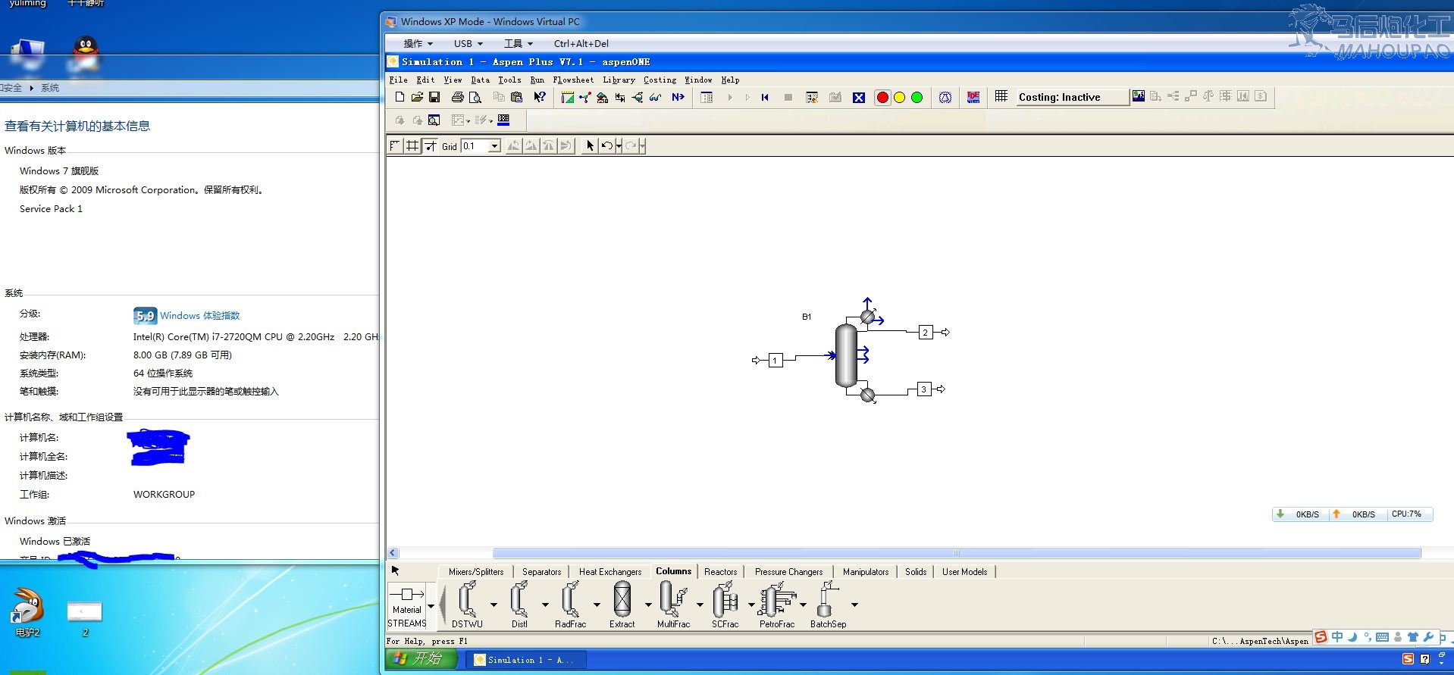
Task: Open the File menu
Action: [x=398, y=80]
